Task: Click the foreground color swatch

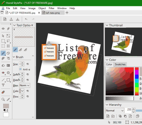Action: pos(6,106)
